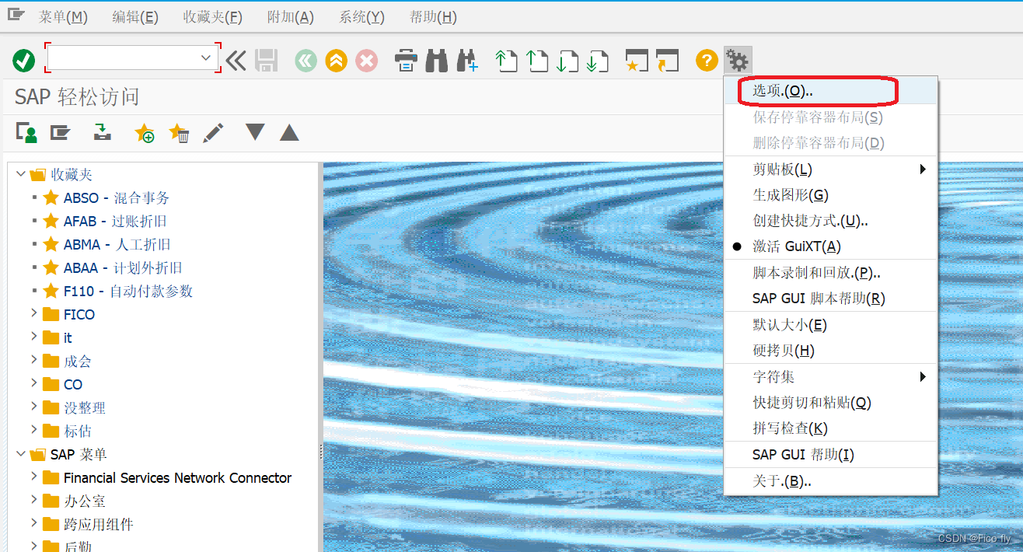Click the red Cancel X icon
Image resolution: width=1023 pixels, height=552 pixels.
point(366,60)
